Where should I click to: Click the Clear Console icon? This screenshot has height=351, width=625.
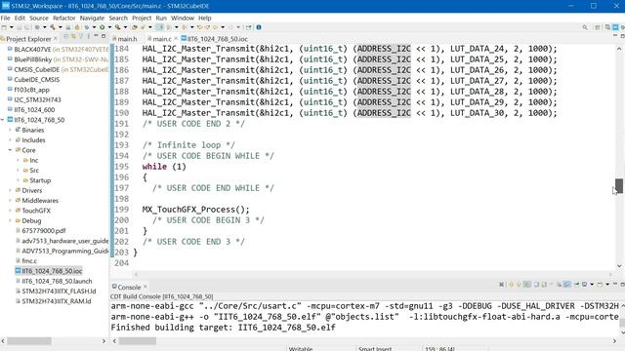551,284
